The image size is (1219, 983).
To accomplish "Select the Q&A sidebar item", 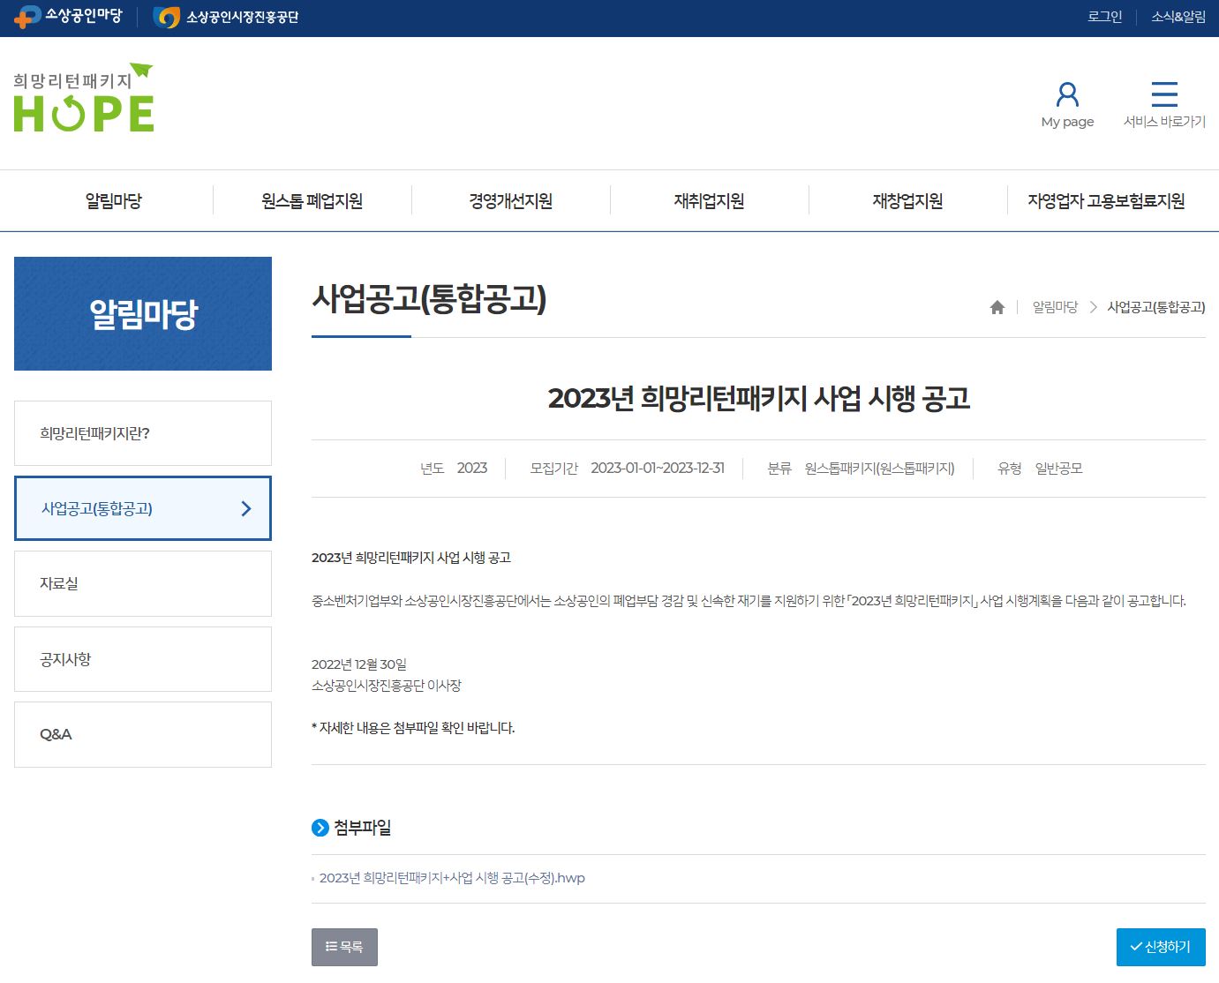I will coord(56,734).
